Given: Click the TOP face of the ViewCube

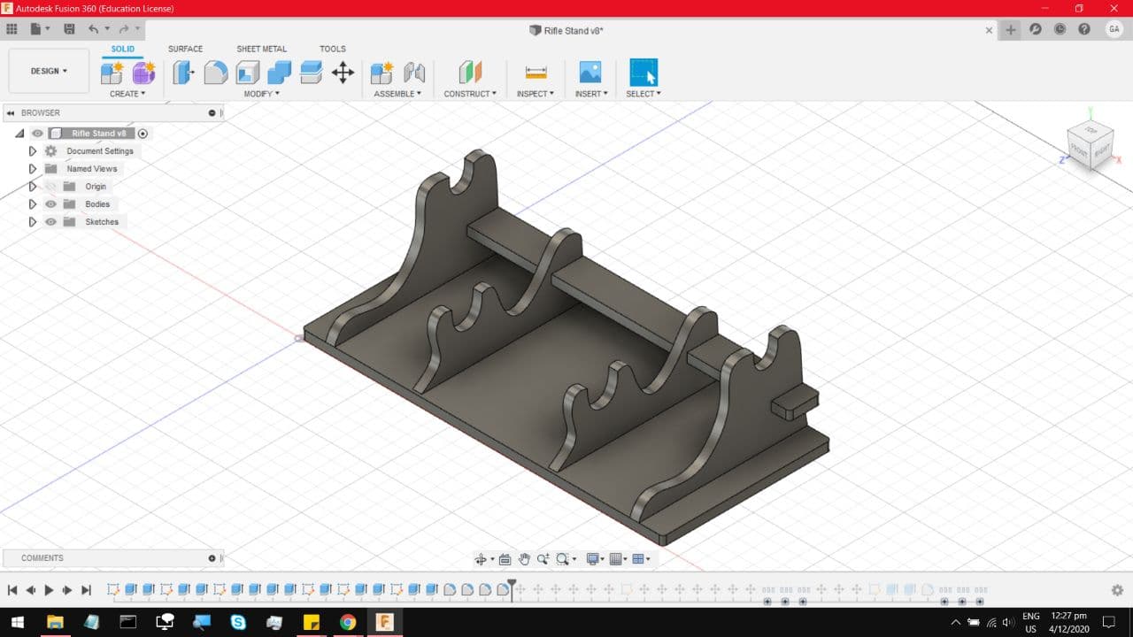Looking at the screenshot, I should click(1091, 130).
